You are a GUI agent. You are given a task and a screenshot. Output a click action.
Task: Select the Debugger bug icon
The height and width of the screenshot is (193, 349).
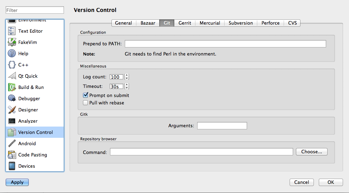[12, 98]
